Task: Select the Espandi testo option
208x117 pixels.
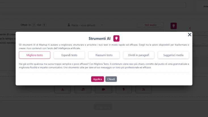Action: pyautogui.click(x=69, y=55)
